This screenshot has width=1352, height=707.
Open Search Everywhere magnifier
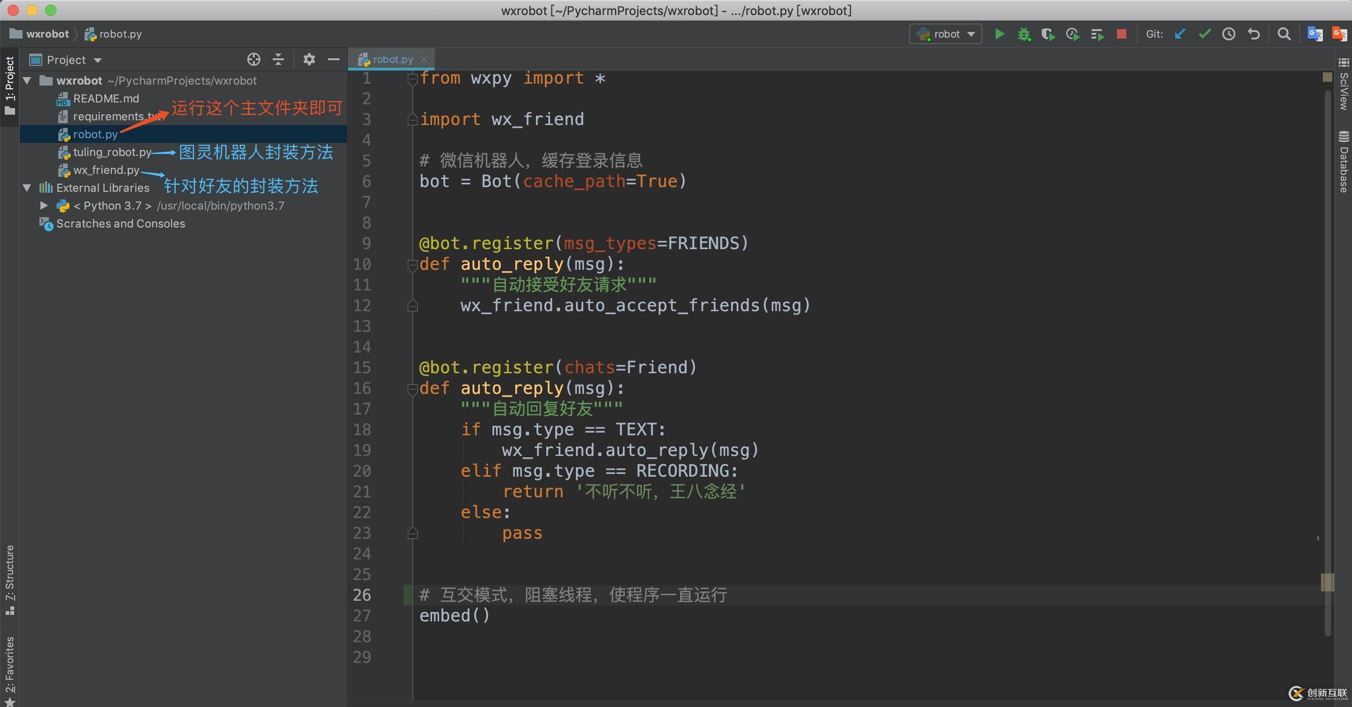pos(1284,34)
